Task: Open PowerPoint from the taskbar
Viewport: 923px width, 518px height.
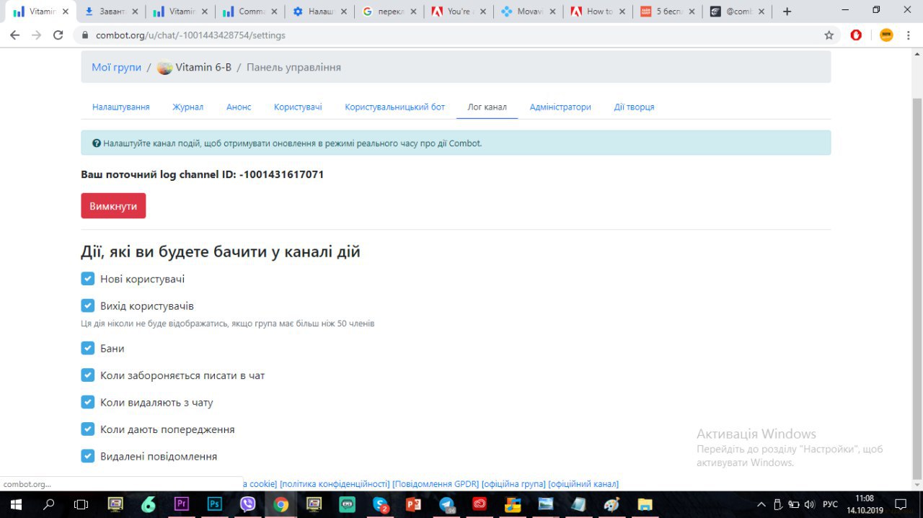Action: (413, 504)
